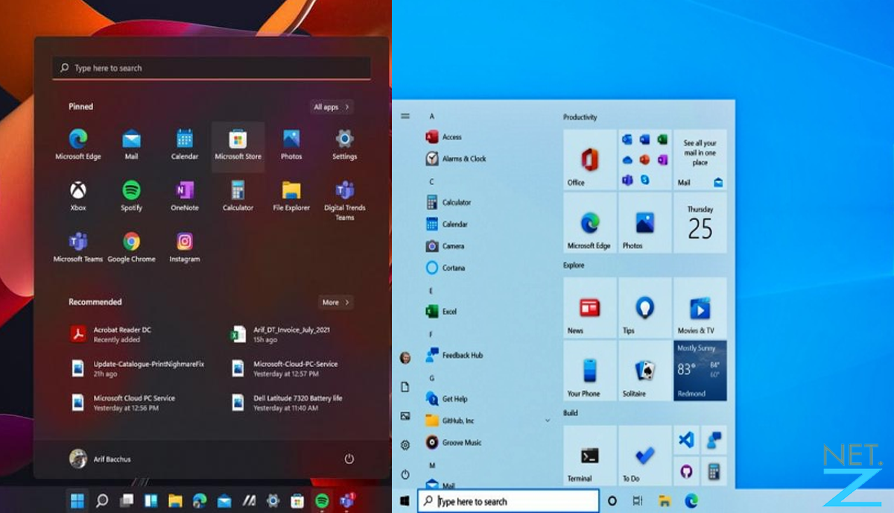The height and width of the screenshot is (513, 894).
Task: Open the Solitaire tile
Action: 645,371
